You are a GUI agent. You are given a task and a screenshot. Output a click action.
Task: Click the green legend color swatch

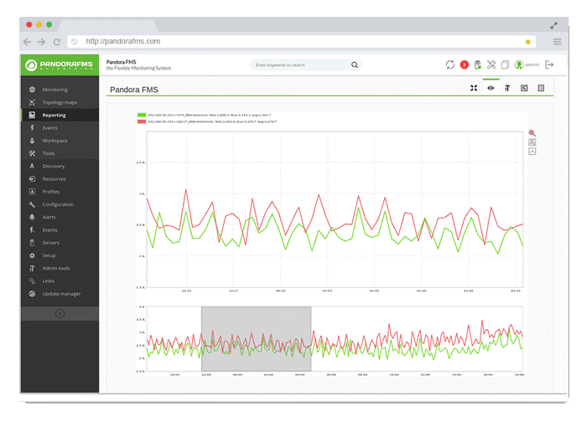click(142, 116)
